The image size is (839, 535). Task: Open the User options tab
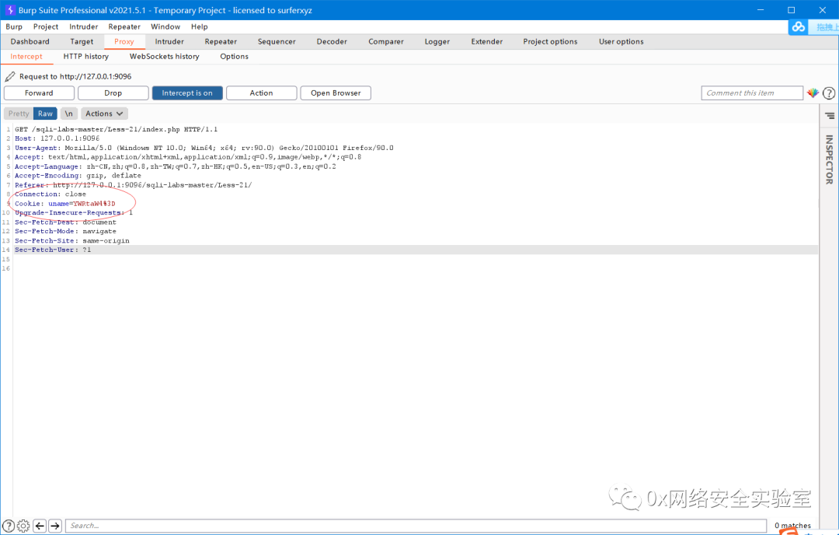pyautogui.click(x=621, y=42)
